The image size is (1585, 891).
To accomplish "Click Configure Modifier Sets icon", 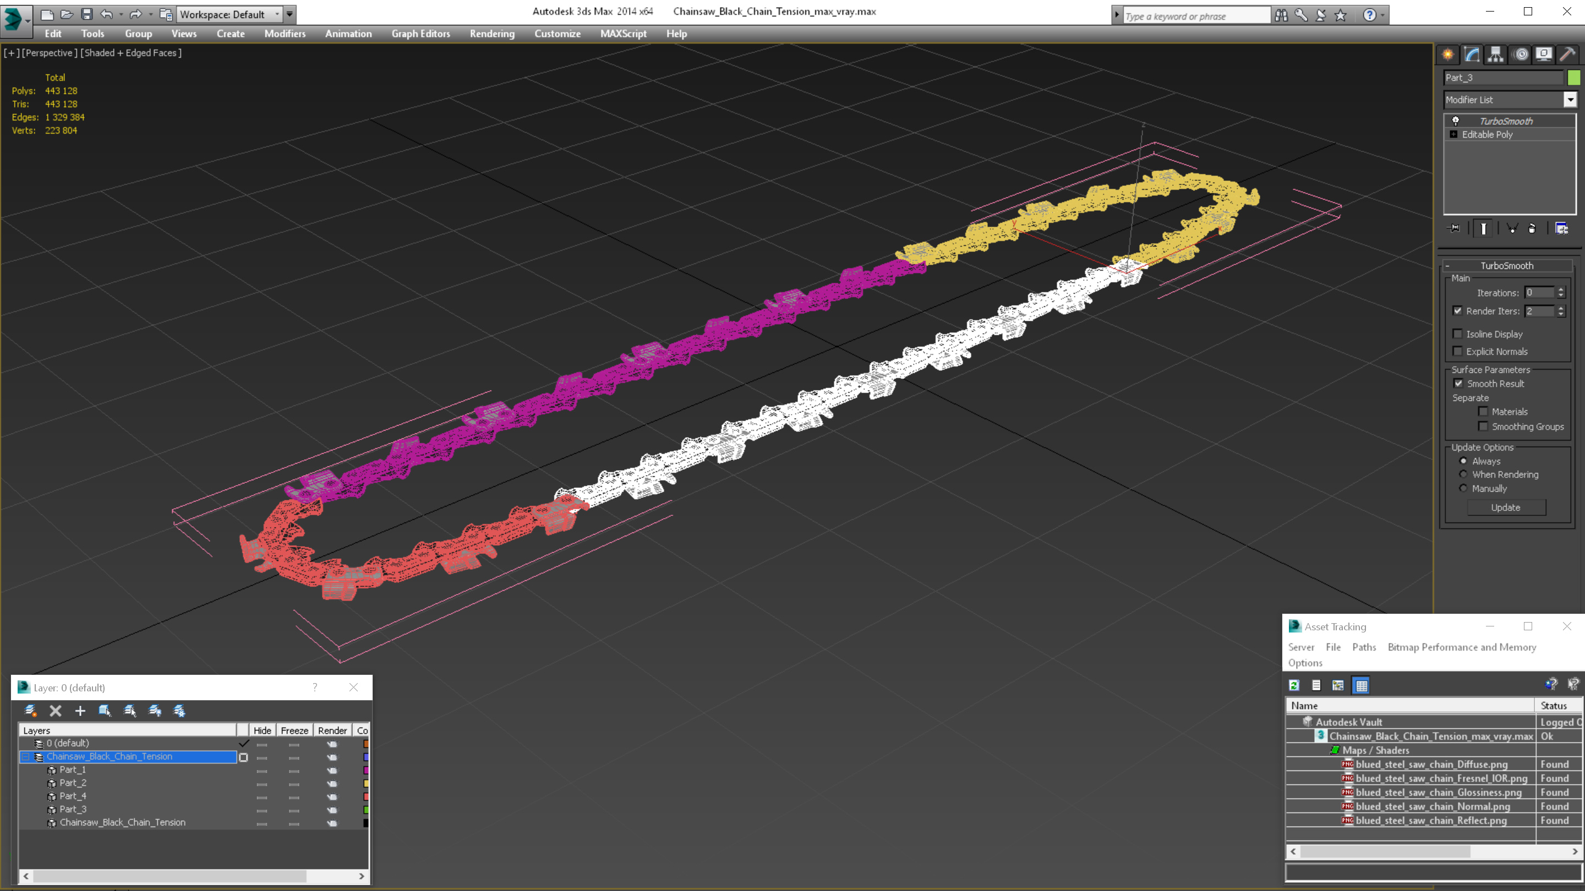I will coord(1562,228).
